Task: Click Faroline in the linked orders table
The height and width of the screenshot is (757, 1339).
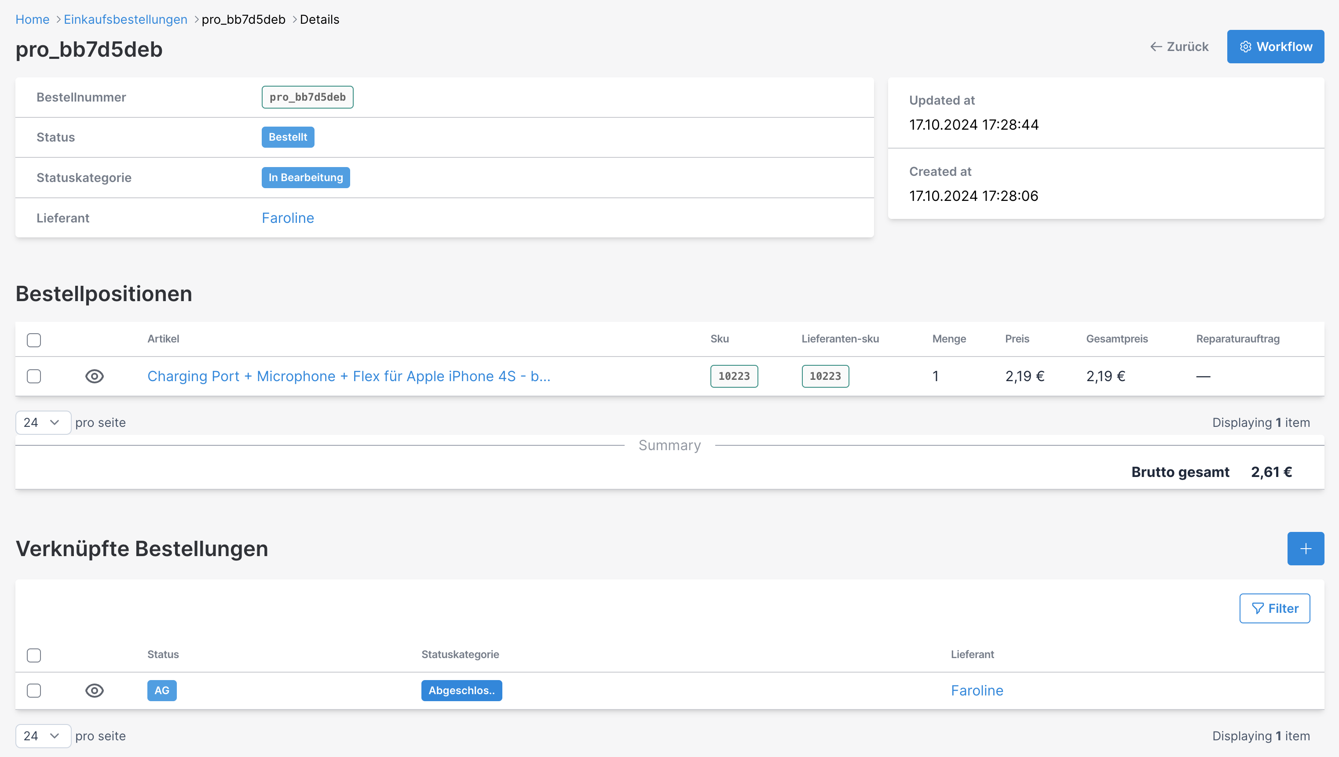Action: pos(977,691)
